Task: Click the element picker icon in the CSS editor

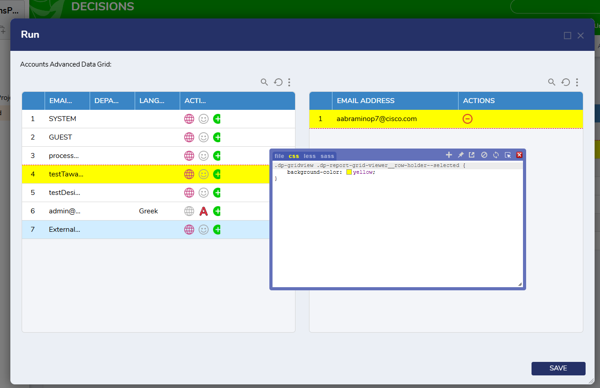Action: (x=508, y=155)
